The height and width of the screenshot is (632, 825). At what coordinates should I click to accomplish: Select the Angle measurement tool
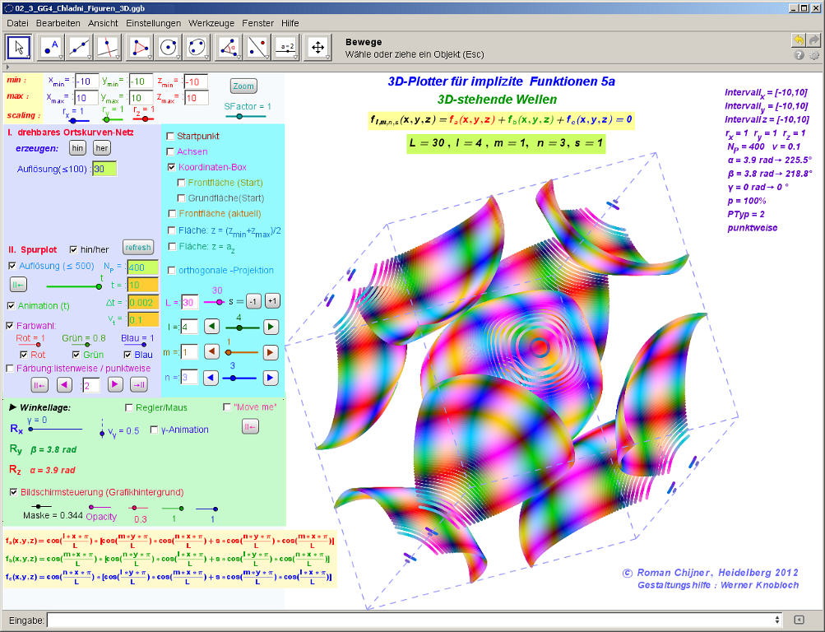(x=227, y=47)
